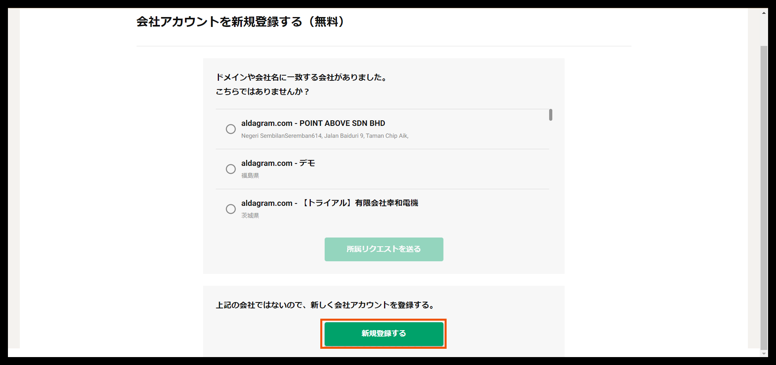
Task: Click the 新規登録する green button
Action: coord(383,333)
